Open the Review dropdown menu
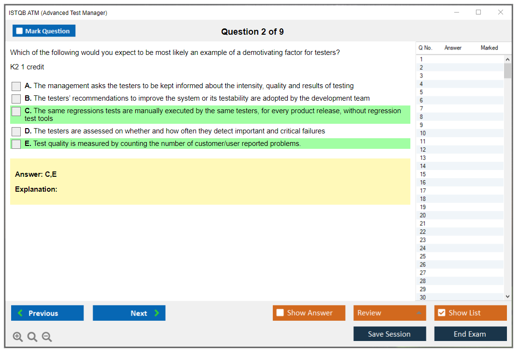Image resolution: width=519 pixels, height=354 pixels. point(390,313)
